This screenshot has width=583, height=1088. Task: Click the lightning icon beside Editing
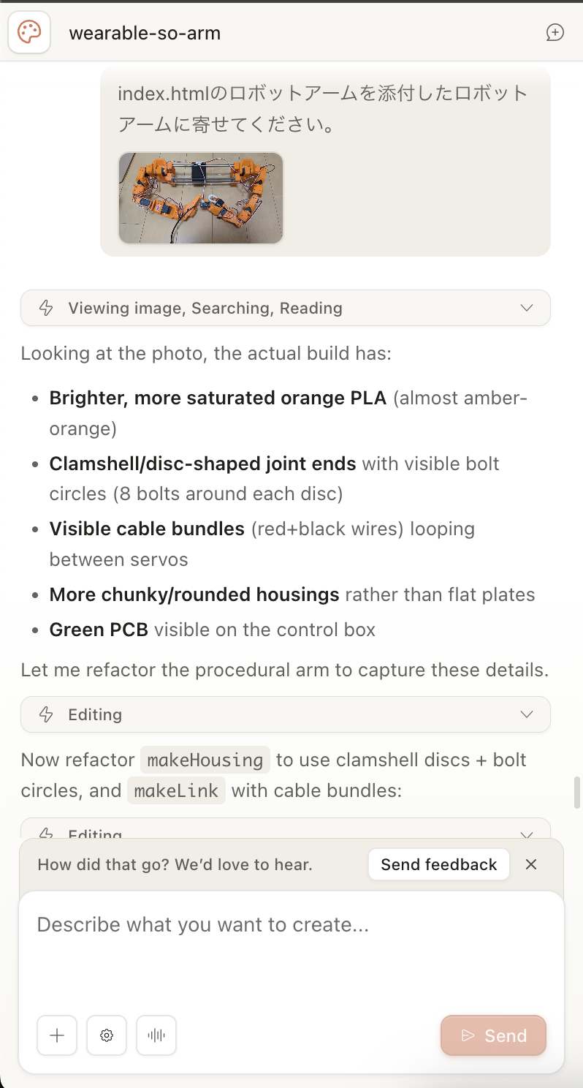46,714
